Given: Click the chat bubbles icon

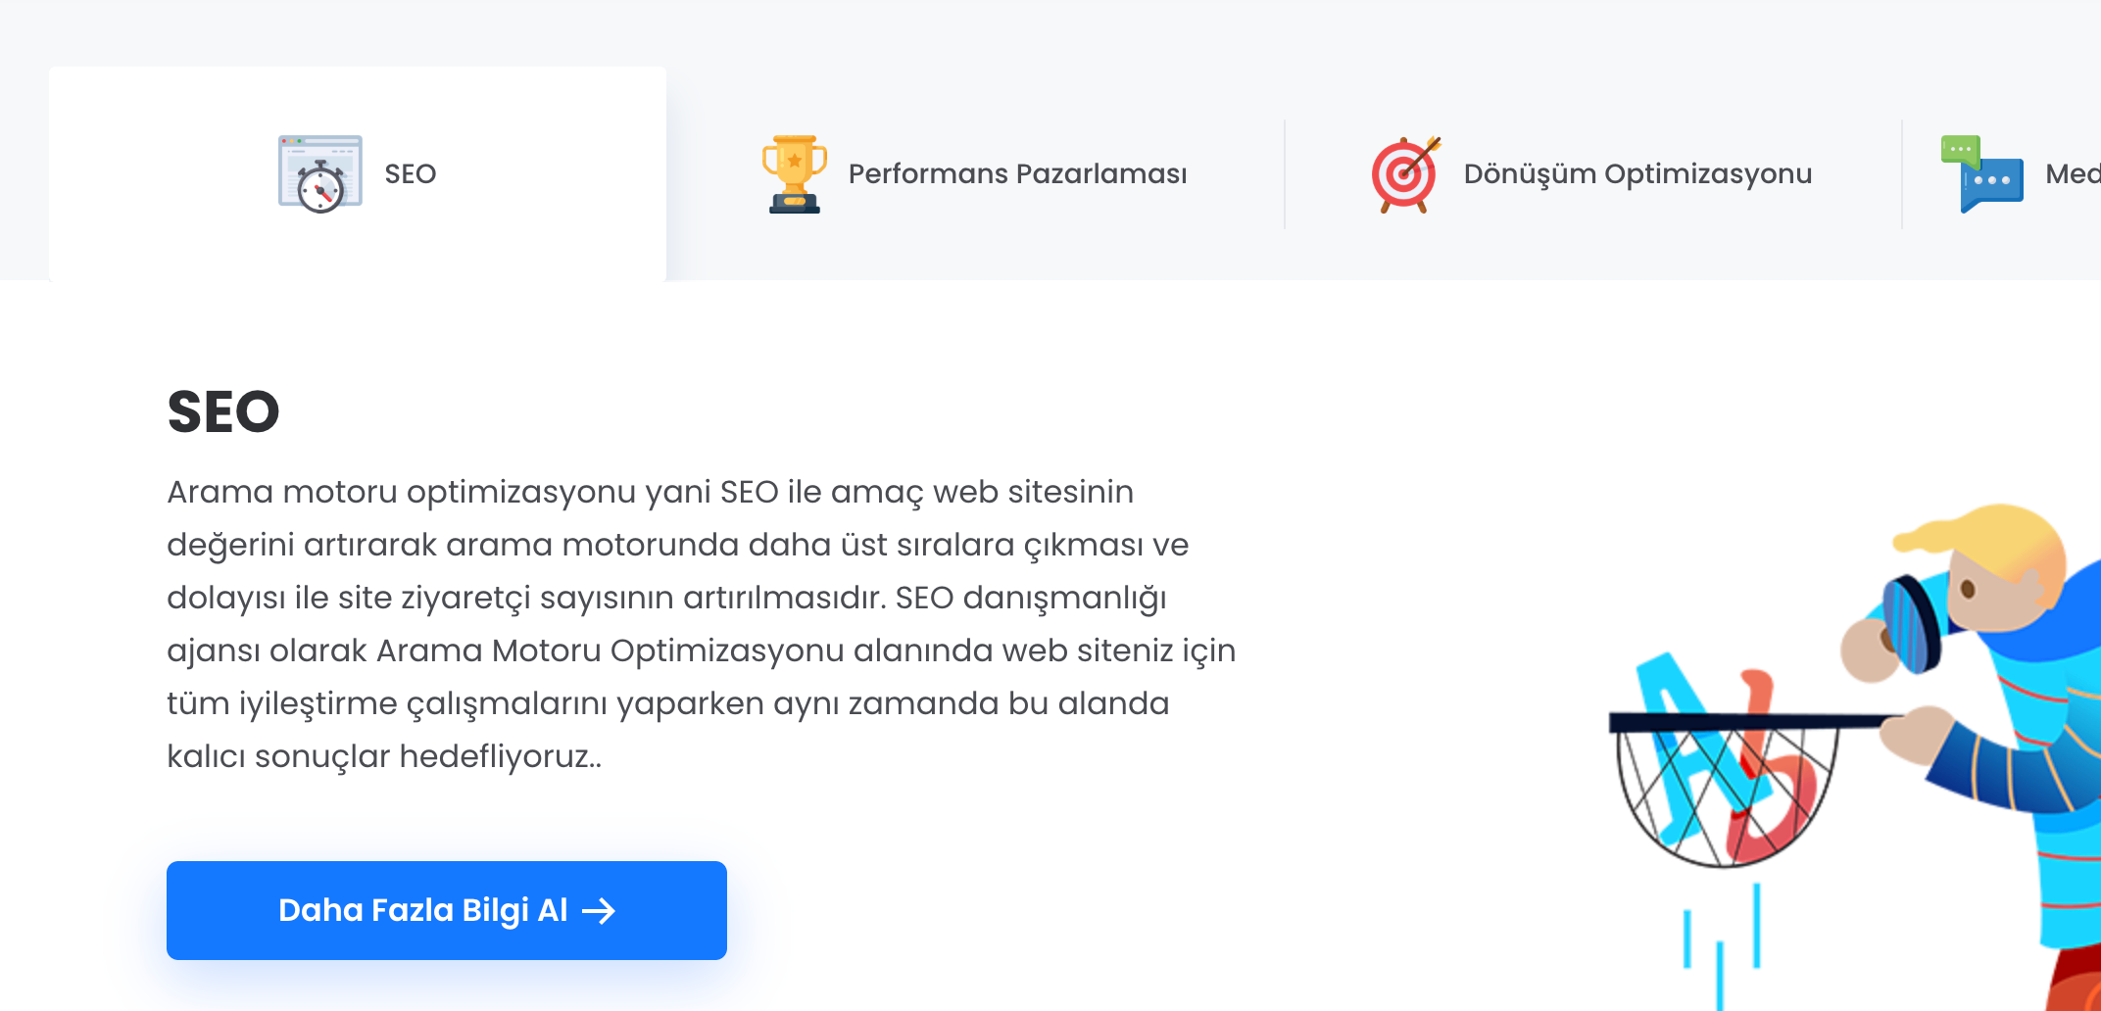Looking at the screenshot, I should (1981, 174).
